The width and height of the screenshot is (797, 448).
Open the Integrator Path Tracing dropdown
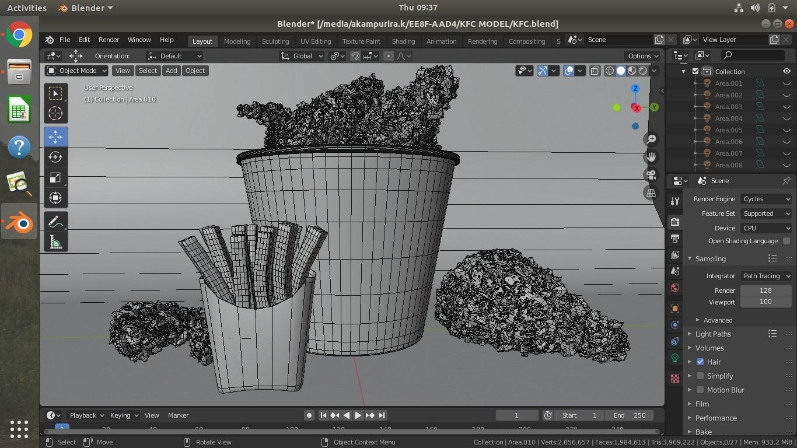pos(766,276)
